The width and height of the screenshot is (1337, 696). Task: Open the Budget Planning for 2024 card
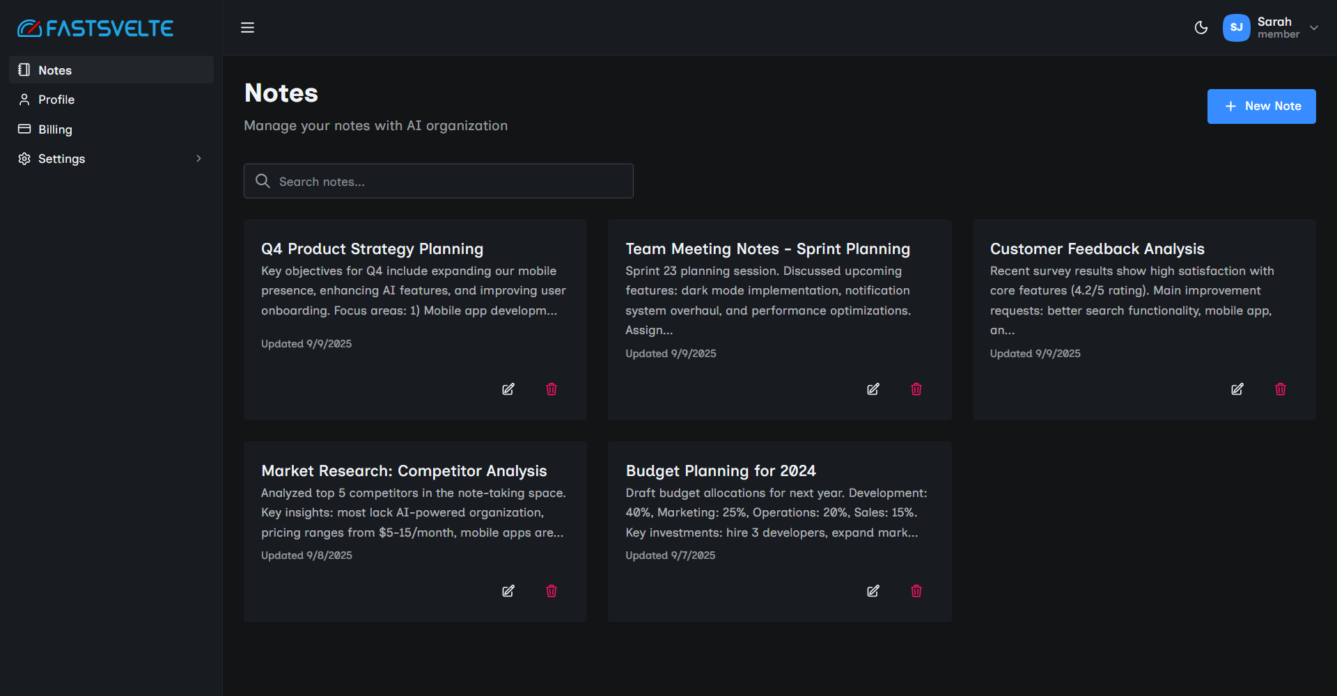[721, 471]
